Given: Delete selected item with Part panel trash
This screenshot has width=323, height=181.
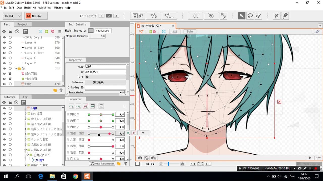Looking at the screenshot, I should (61, 90).
